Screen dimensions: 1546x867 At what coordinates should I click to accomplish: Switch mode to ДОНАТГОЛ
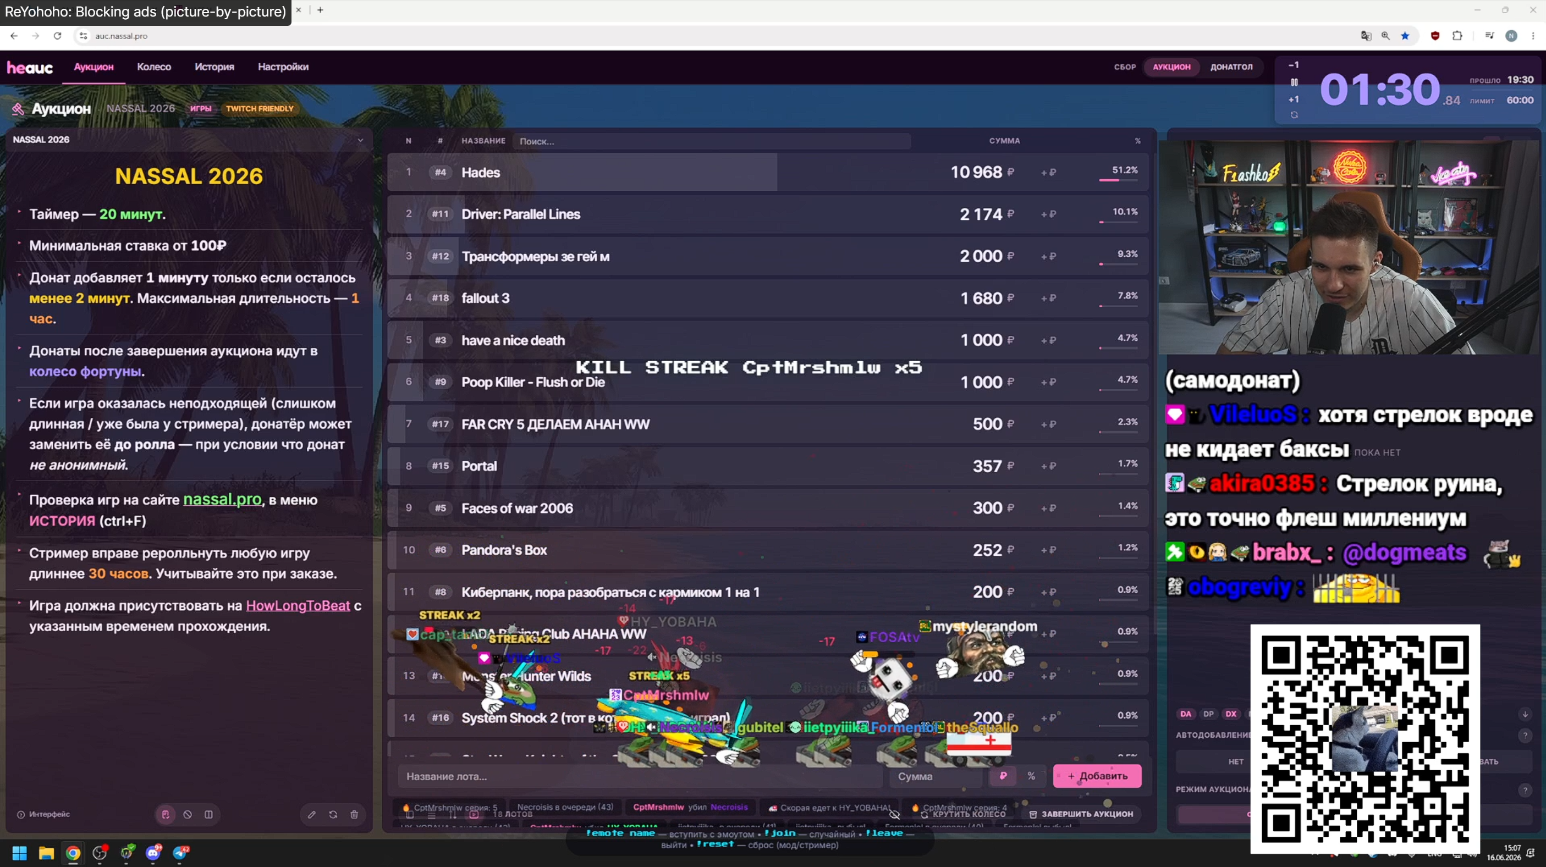click(1231, 67)
